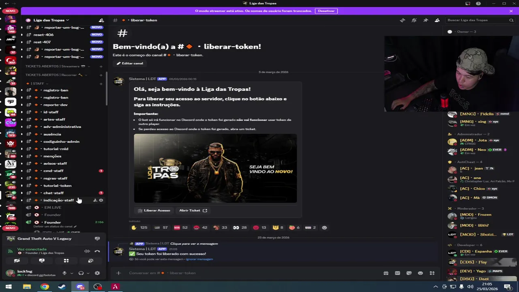Open the id-staff channel
519x292 pixels.
(x=64, y=112)
